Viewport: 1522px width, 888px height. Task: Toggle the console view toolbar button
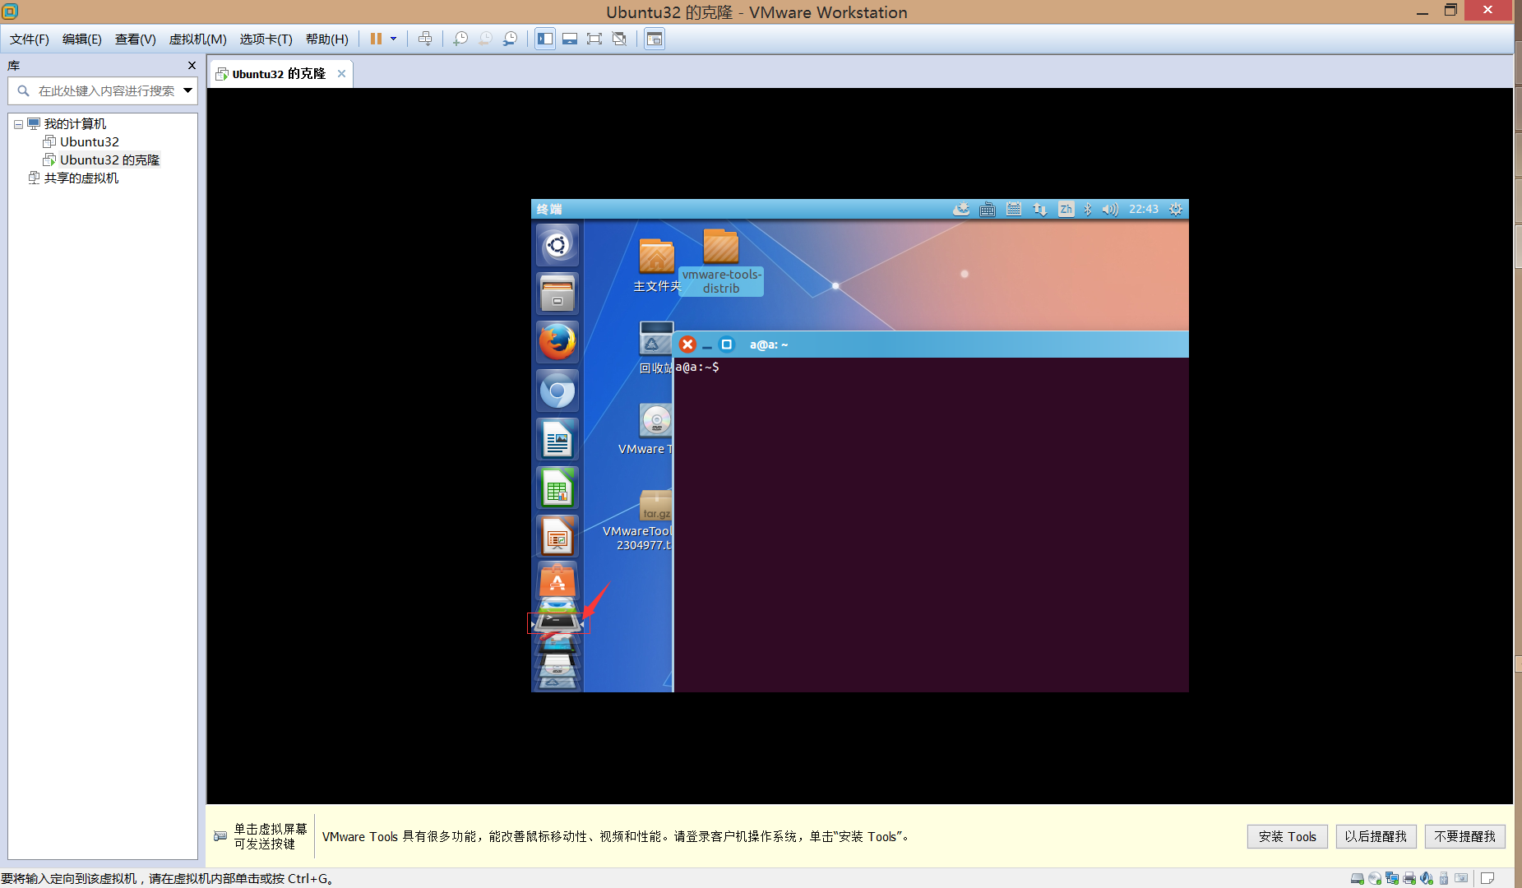click(x=655, y=39)
